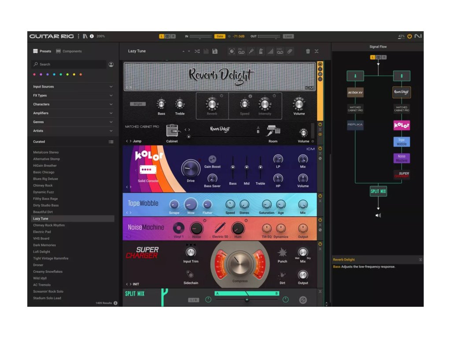Image resolution: width=451 pixels, height=338 pixels.
Task: Toggle Tape Wobble module power
Action: (x=320, y=196)
